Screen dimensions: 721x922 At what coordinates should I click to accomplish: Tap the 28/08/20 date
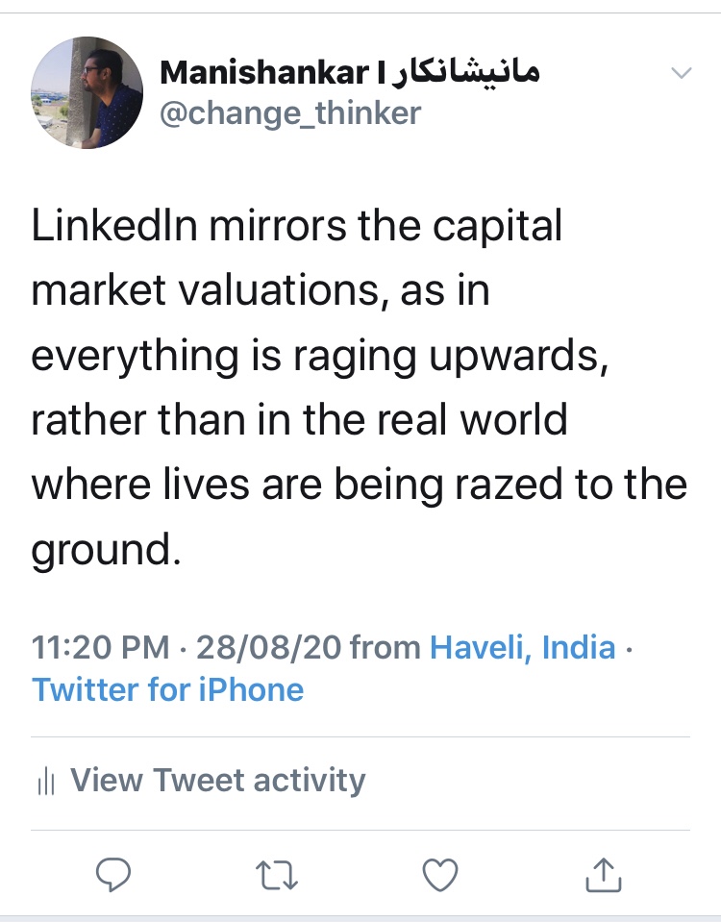(x=268, y=647)
